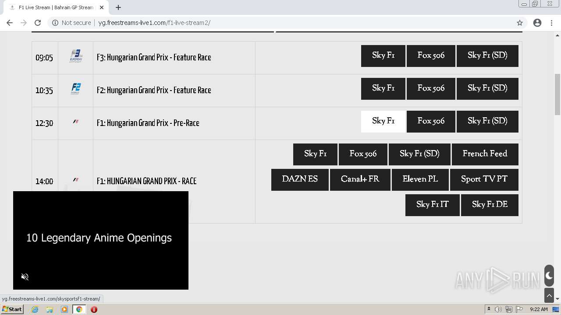This screenshot has height=315, width=561.
Task: Show hidden system tray icons
Action: coord(489,309)
